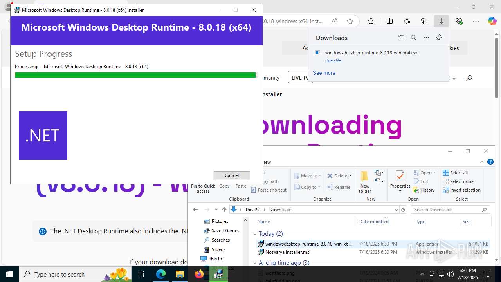Open Task View from taskbar
Viewport: 501px width, 282px height.
[141, 274]
